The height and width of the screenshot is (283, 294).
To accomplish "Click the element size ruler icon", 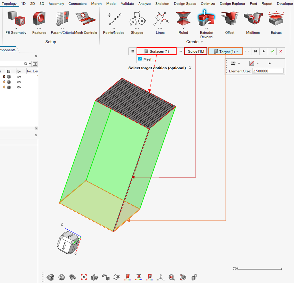I will click(x=233, y=63).
